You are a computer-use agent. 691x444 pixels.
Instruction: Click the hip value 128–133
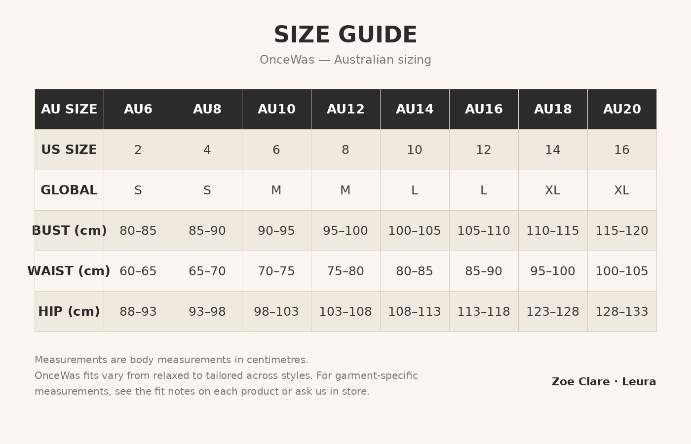tap(622, 312)
